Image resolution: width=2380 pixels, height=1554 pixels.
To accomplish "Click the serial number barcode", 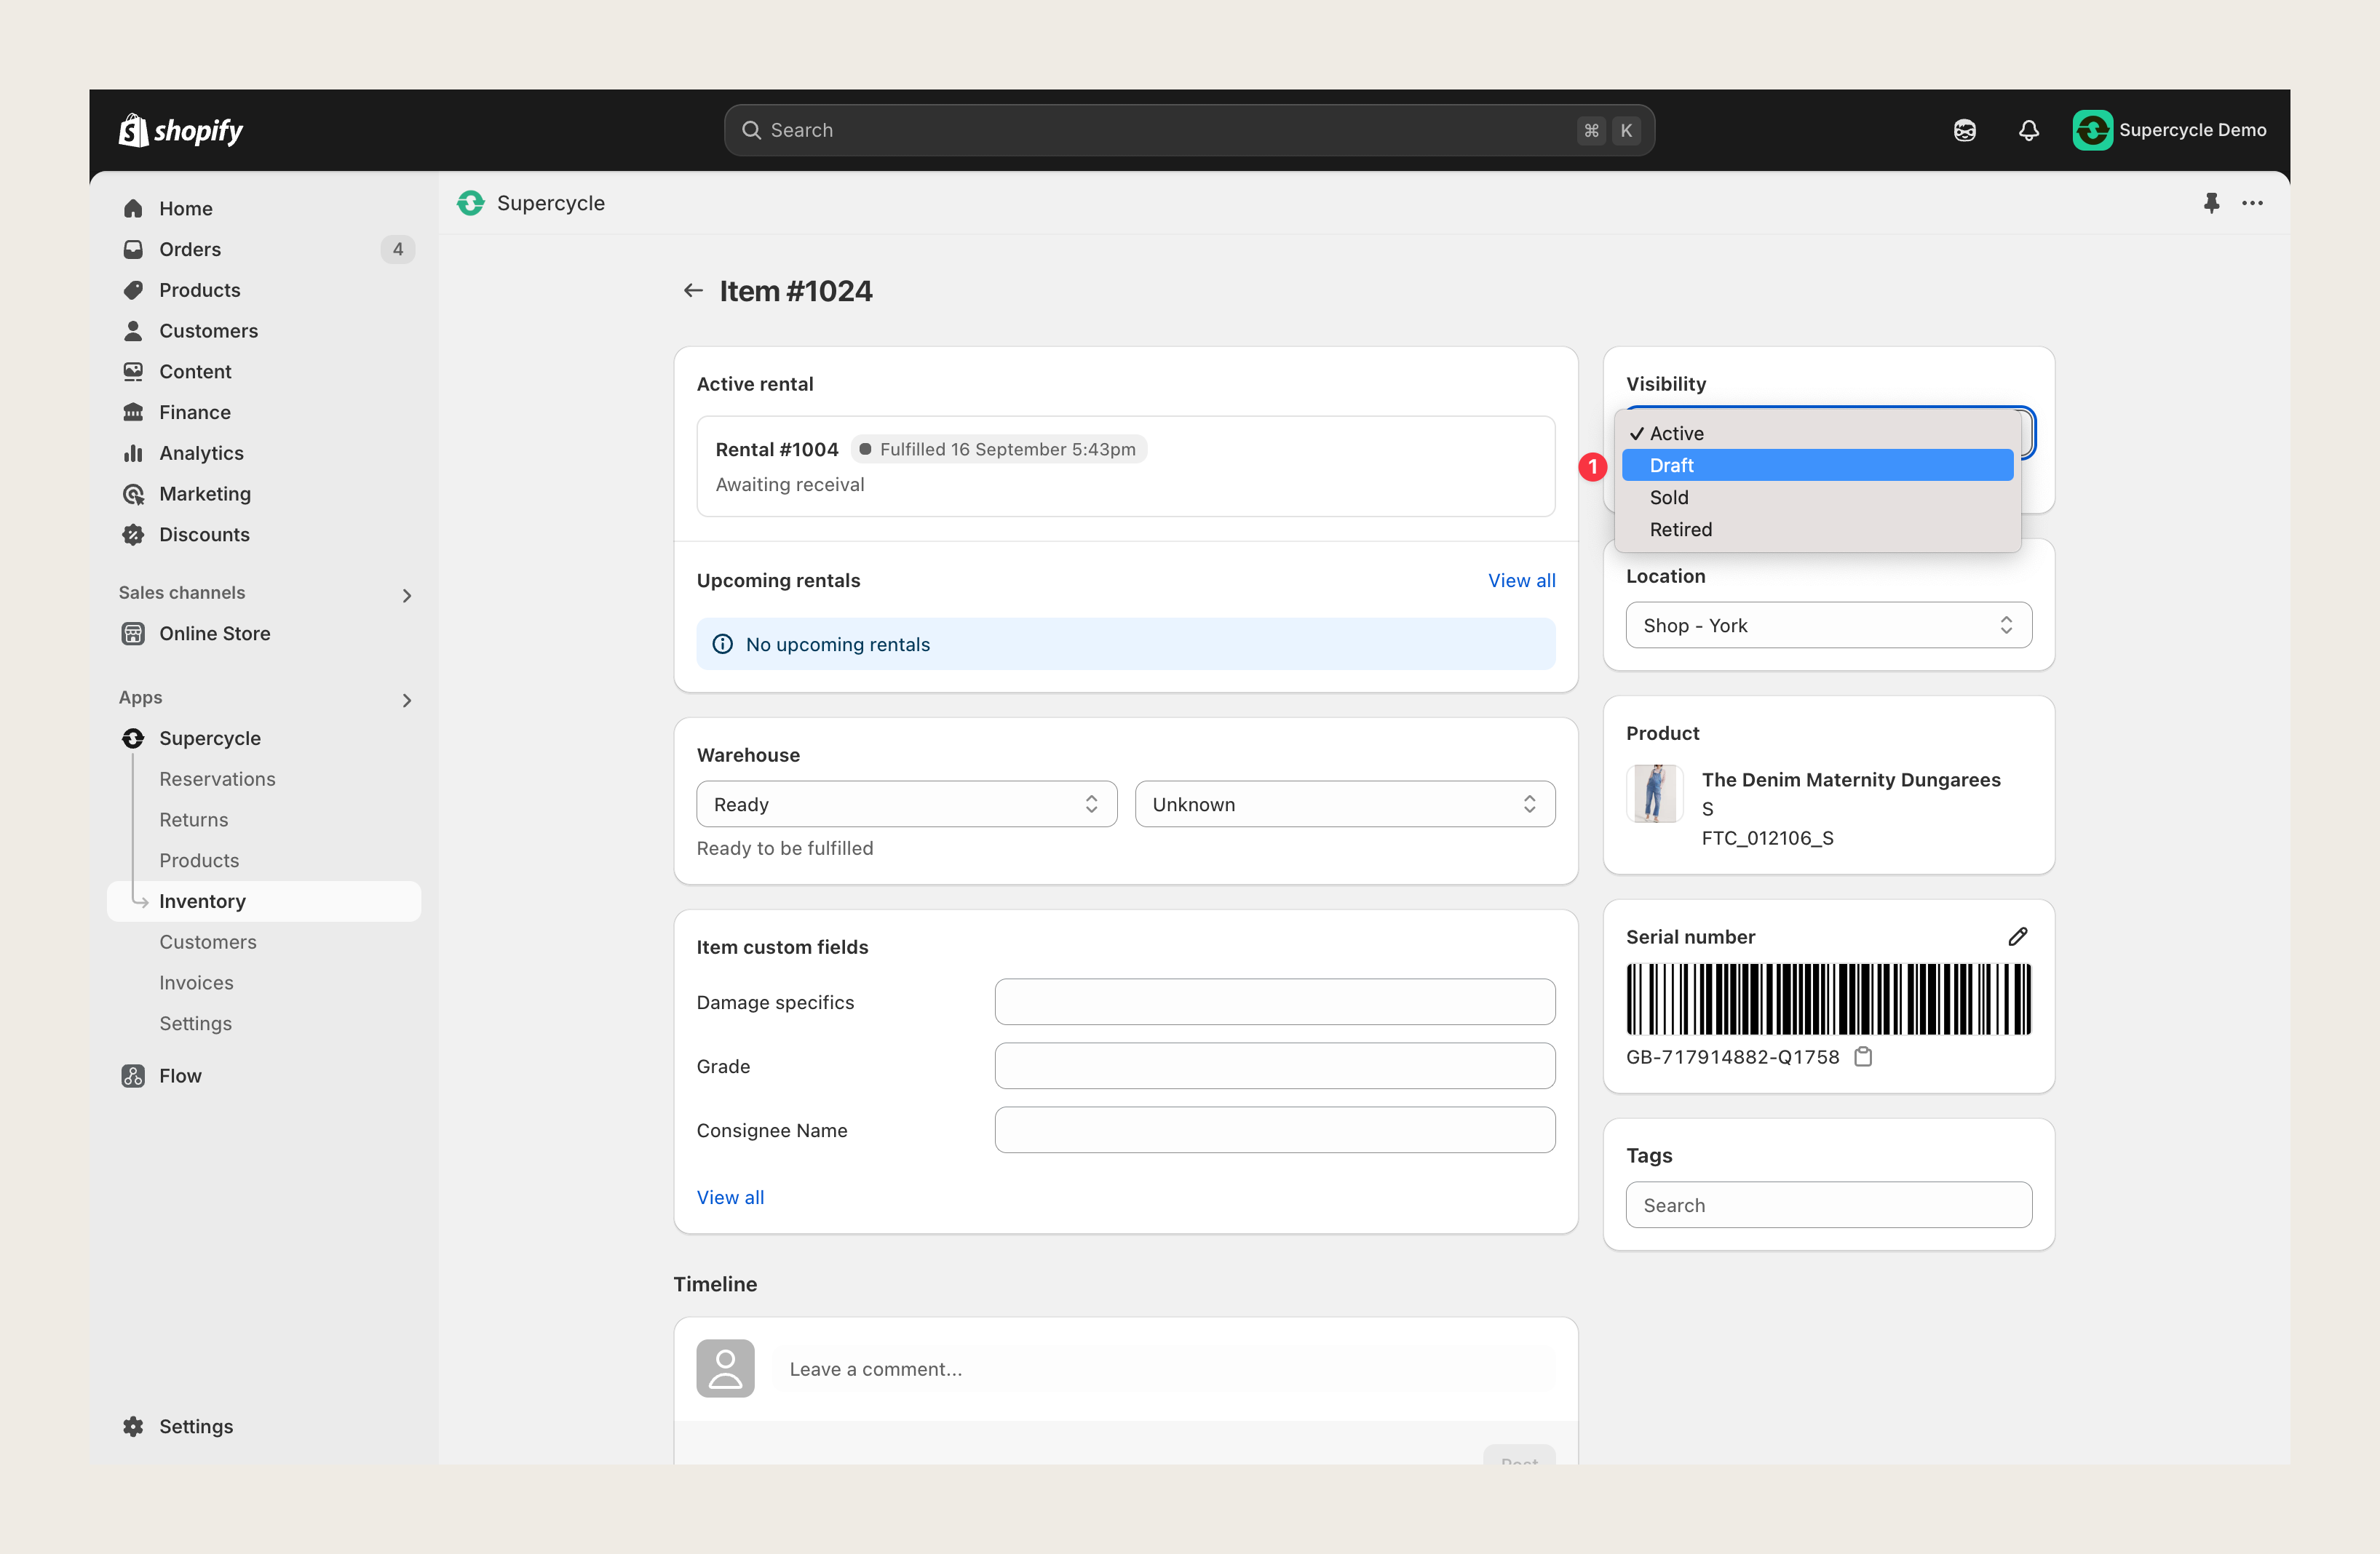I will [1828, 998].
